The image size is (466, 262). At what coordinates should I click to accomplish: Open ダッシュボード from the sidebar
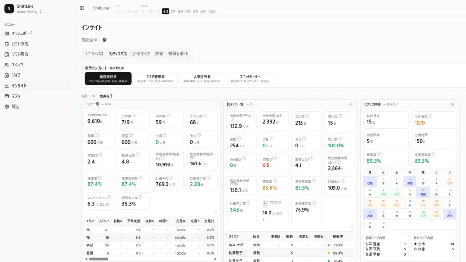click(x=21, y=33)
